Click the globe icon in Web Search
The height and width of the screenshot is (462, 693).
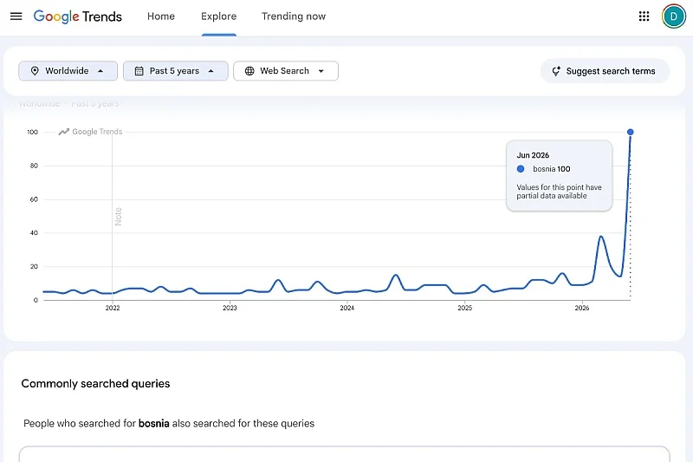point(249,71)
